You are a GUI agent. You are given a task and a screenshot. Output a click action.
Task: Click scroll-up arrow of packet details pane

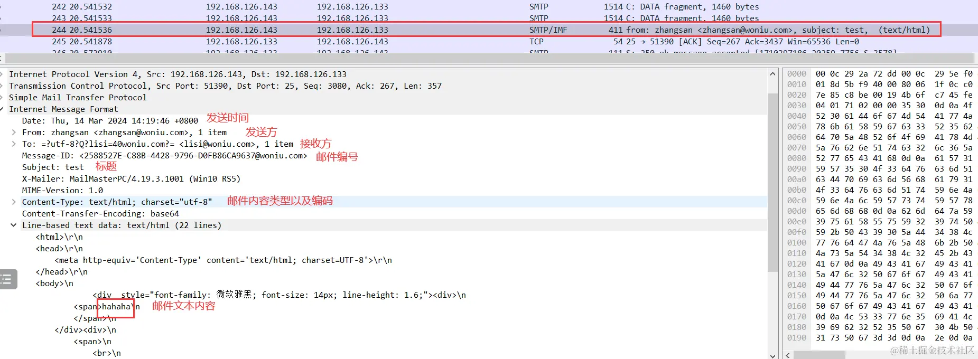coord(772,74)
